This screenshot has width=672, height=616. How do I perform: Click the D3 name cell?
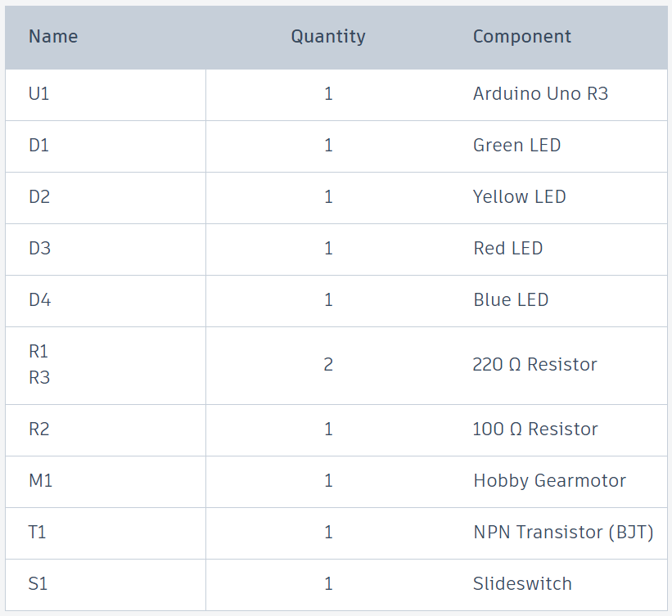point(39,249)
